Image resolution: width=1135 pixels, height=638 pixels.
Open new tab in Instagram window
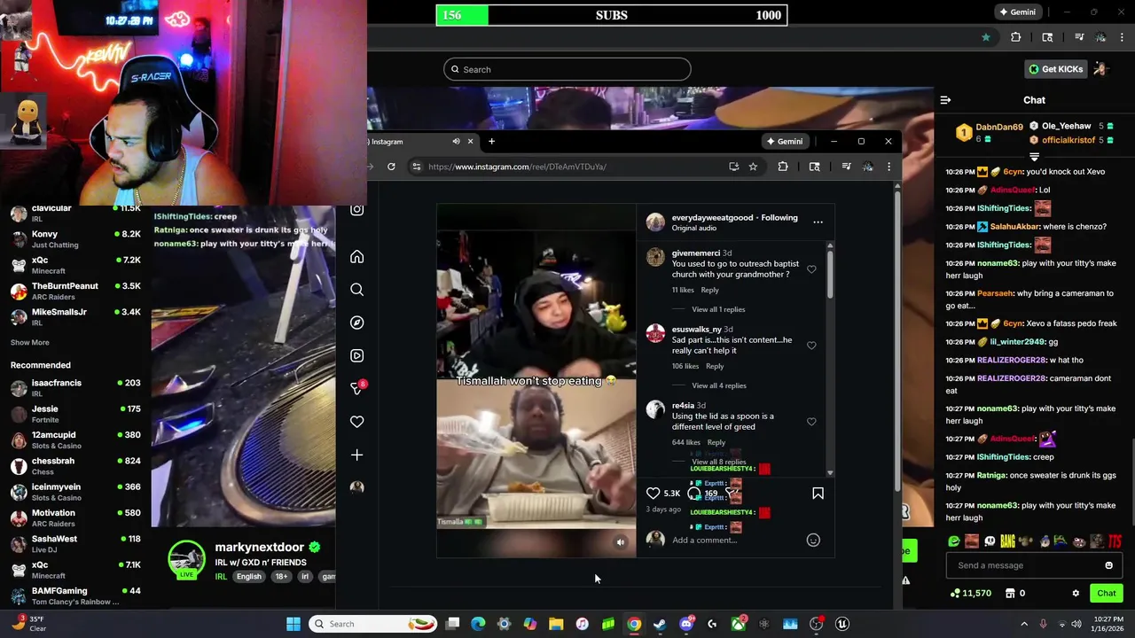click(491, 141)
